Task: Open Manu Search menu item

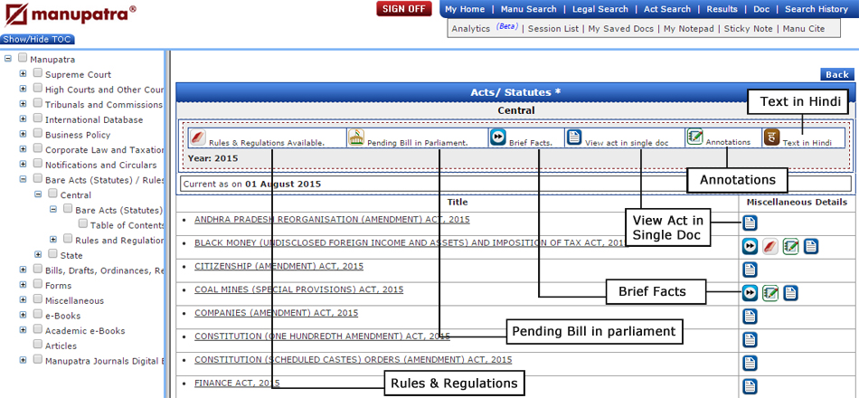Action: click(529, 9)
